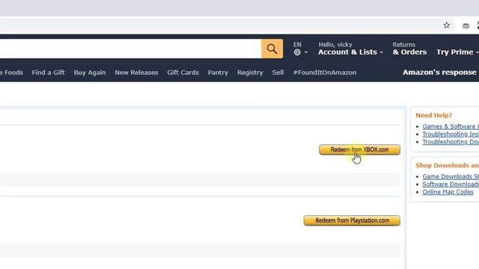
Task: Select Gift Cards in navigation
Action: [x=183, y=72]
